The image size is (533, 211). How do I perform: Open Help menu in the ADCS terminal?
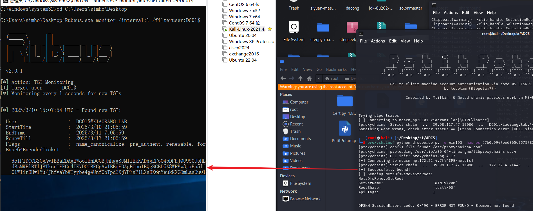coord(418,41)
